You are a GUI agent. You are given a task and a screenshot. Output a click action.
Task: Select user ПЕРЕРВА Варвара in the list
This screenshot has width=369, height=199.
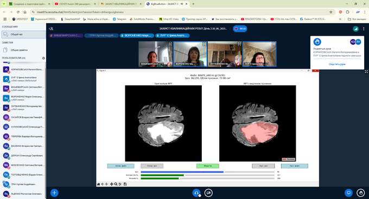click(x=23, y=136)
